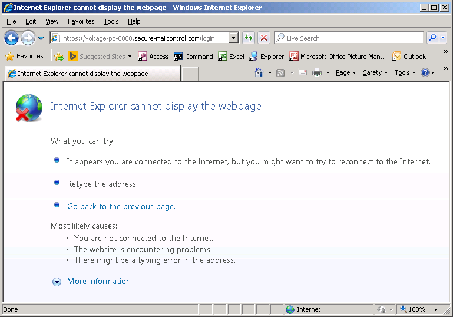453x317 pixels.
Task: Open a new blank tab
Action: (x=190, y=74)
